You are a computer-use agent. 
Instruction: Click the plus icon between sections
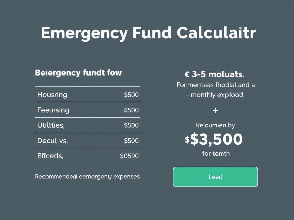[x=215, y=110]
